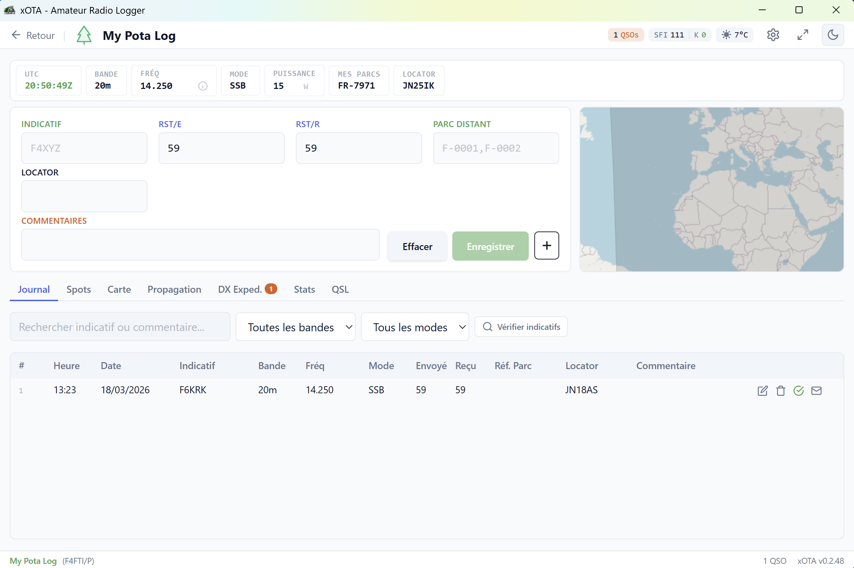Edit the F6KRK QSO entry

[762, 390]
